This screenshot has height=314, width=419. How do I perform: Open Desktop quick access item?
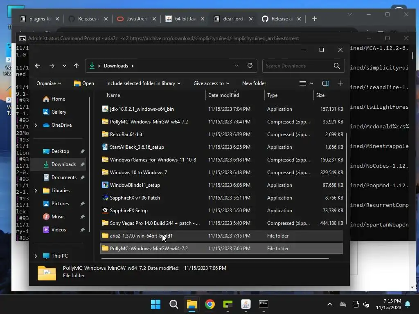tap(56, 151)
